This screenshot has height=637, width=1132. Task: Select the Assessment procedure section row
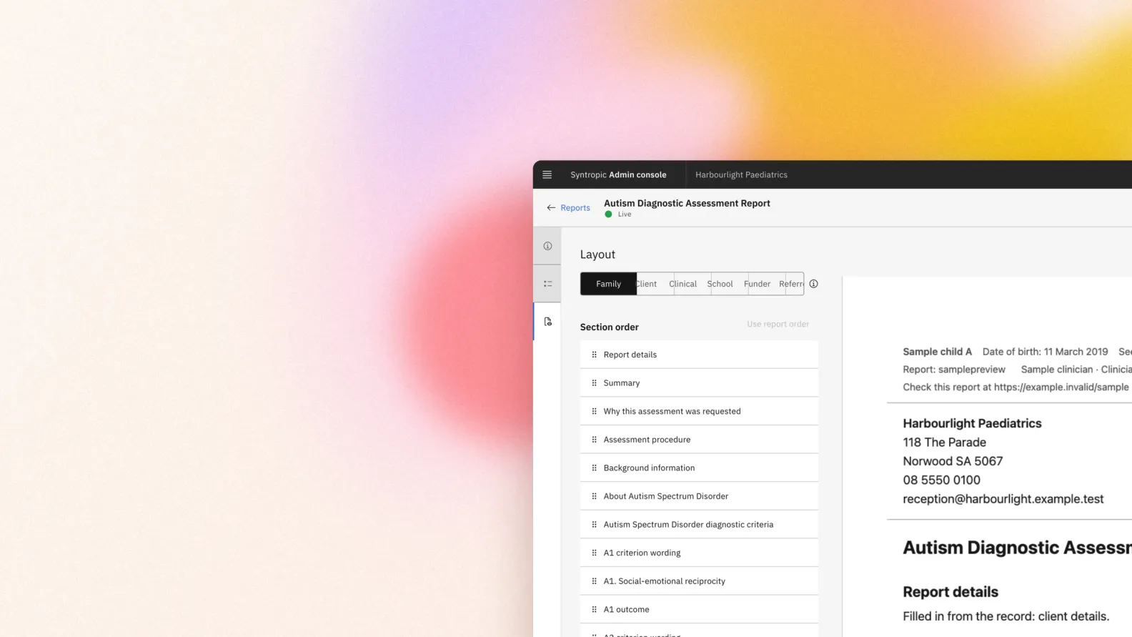click(699, 440)
